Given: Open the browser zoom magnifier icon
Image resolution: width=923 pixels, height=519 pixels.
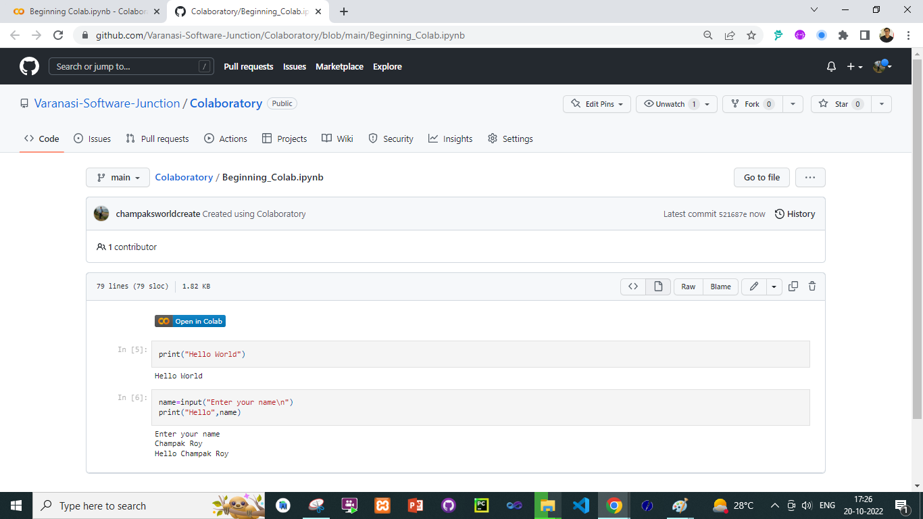Looking at the screenshot, I should click(x=707, y=35).
